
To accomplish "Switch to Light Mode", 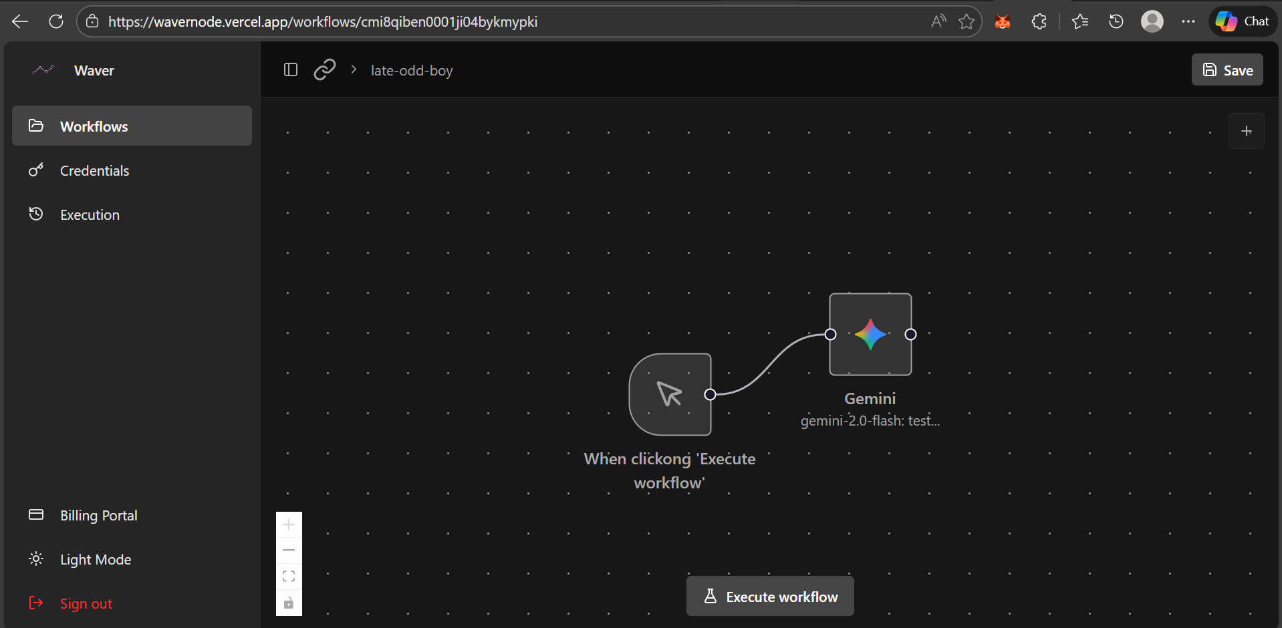I will tap(95, 559).
